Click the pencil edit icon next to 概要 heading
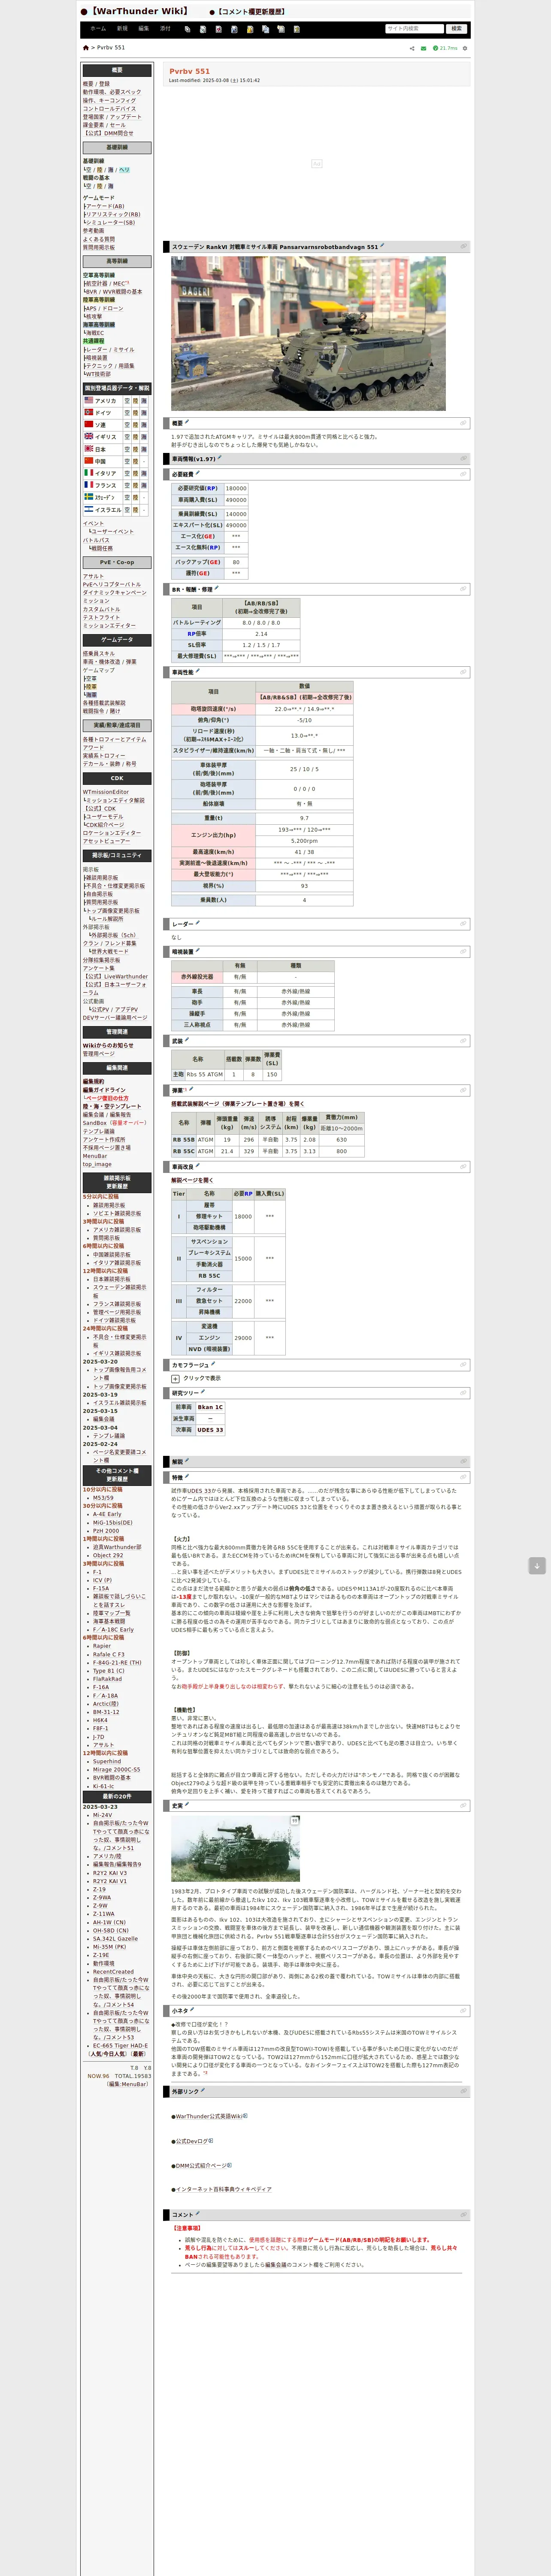This screenshot has width=551, height=2576. tap(187, 422)
